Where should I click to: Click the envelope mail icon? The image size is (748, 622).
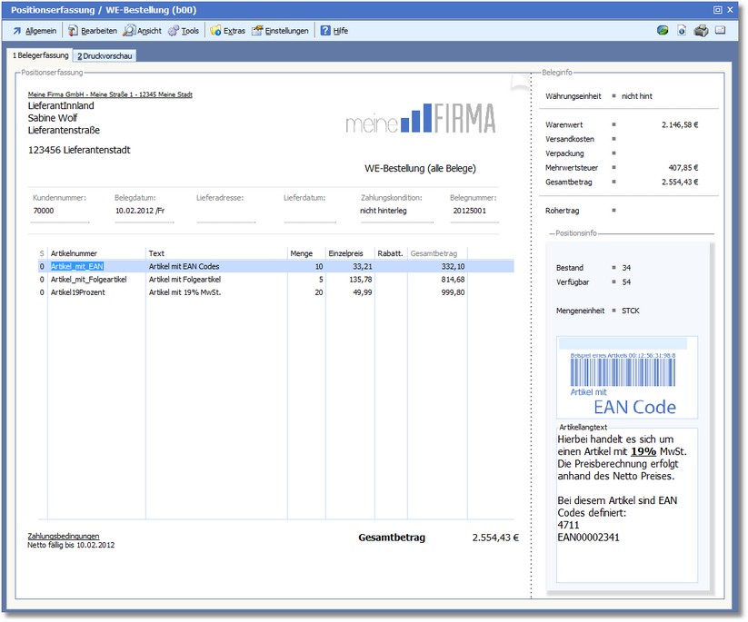coord(720,31)
